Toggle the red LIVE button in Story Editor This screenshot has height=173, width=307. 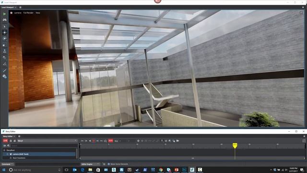click(5, 141)
